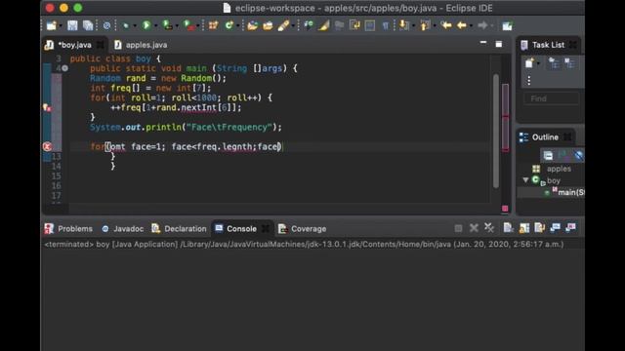
Task: Click the Run Last Tool icon
Action: [188, 26]
